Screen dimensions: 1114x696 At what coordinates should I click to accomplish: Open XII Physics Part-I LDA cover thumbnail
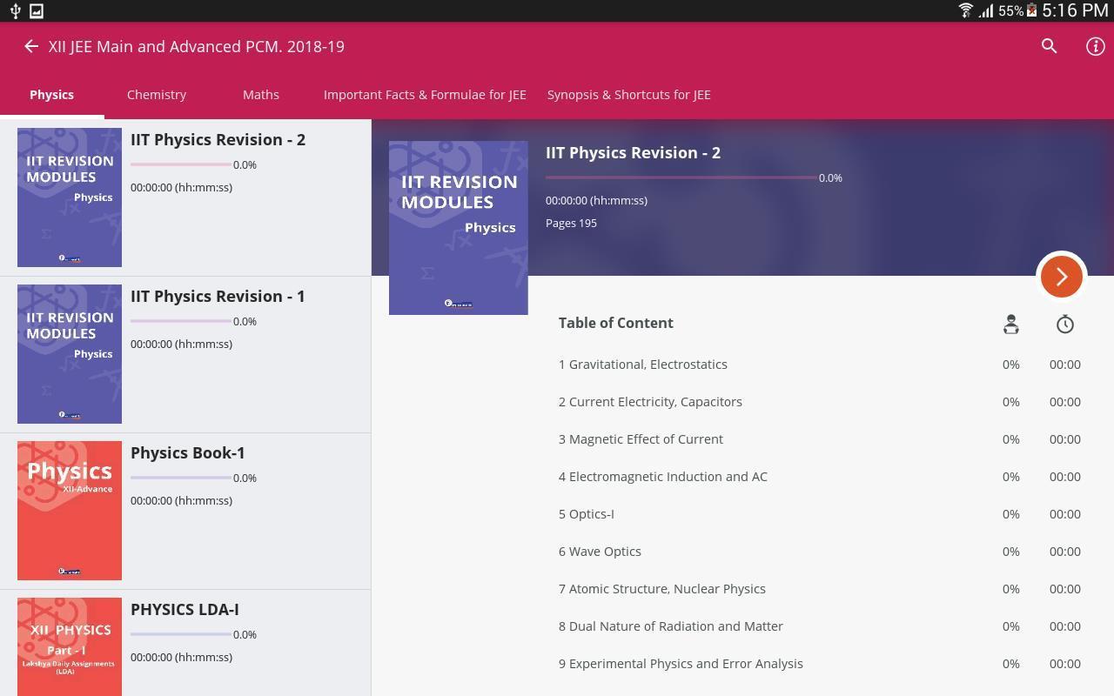tap(70, 646)
